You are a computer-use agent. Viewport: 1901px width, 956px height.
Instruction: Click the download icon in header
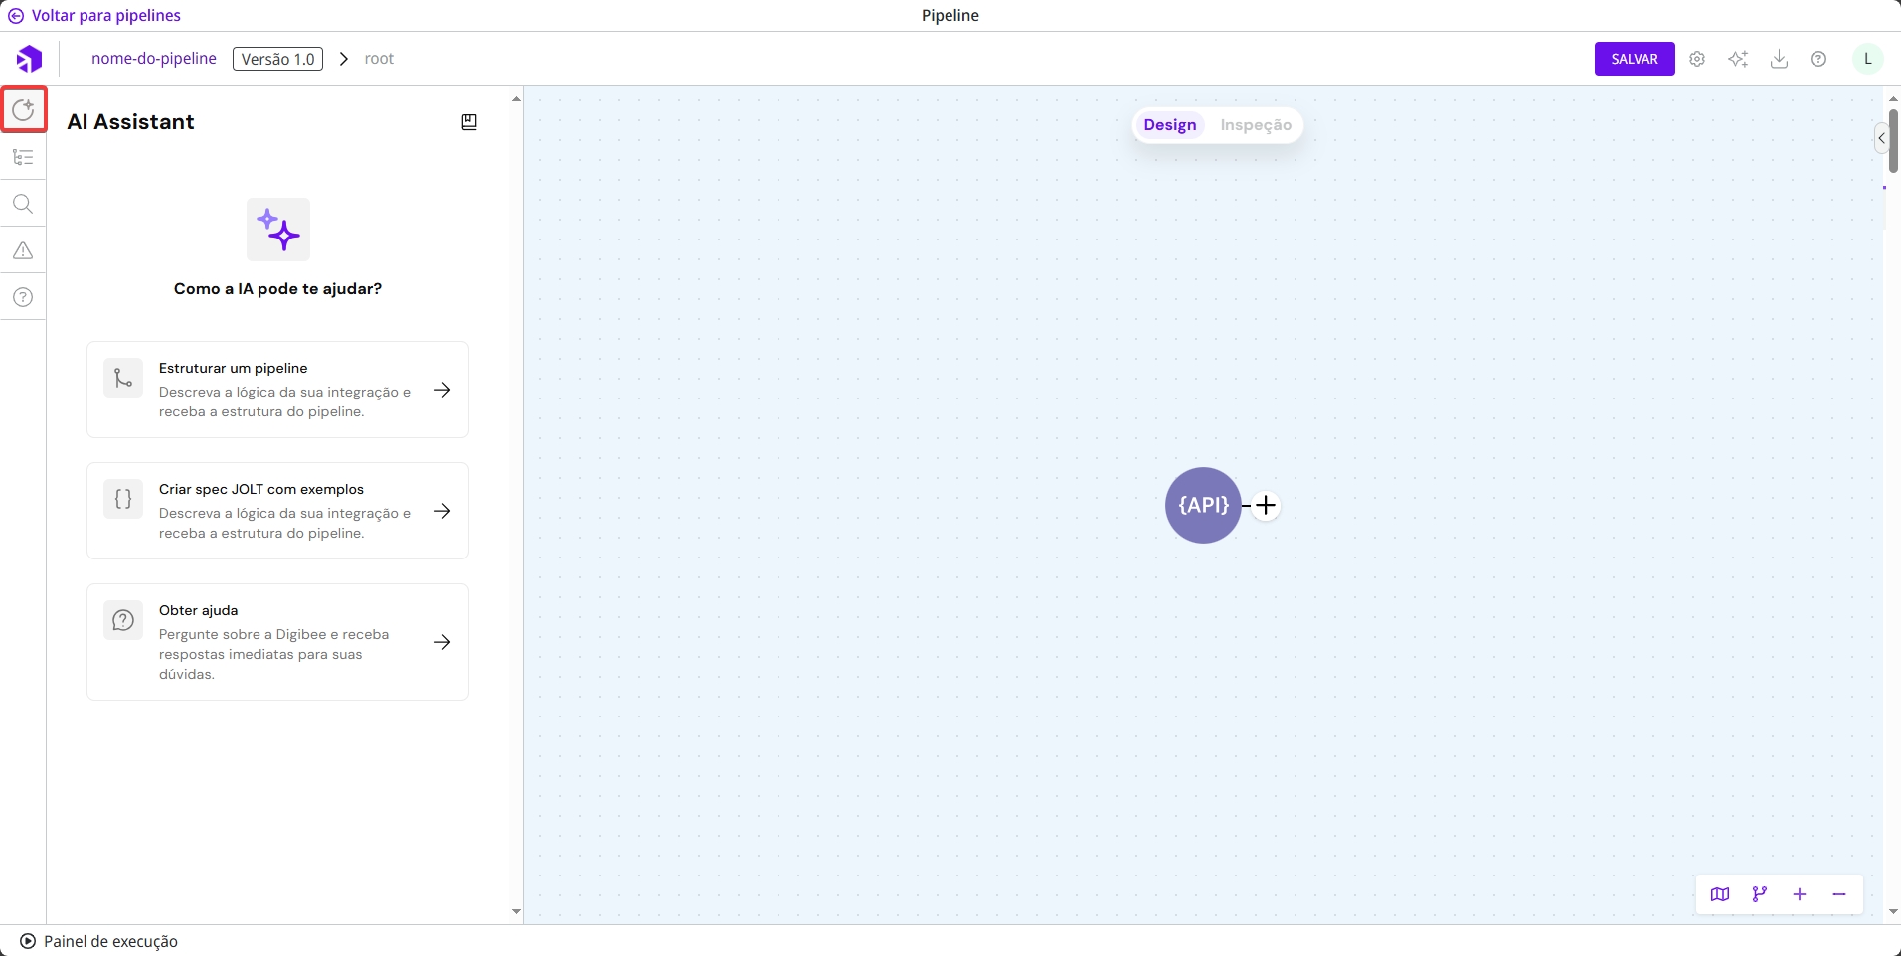(x=1779, y=59)
